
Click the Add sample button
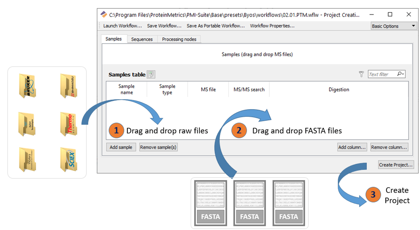121,147
